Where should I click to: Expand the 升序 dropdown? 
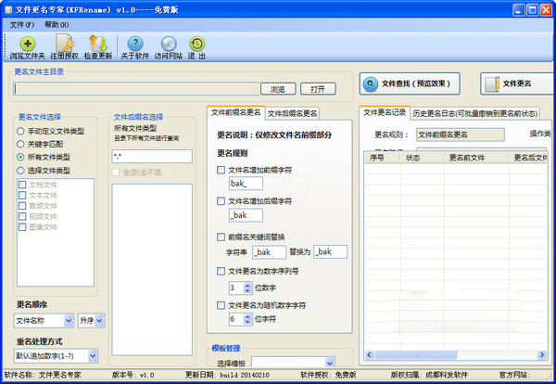click(91, 320)
